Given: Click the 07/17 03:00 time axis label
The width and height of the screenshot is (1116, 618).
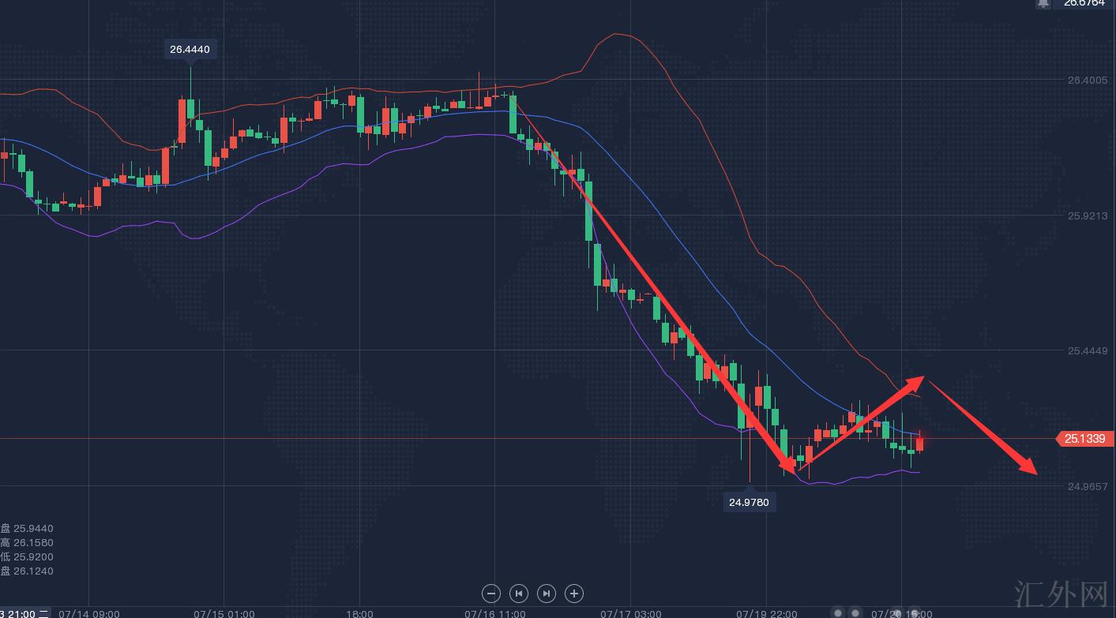Looking at the screenshot, I should coord(631,613).
